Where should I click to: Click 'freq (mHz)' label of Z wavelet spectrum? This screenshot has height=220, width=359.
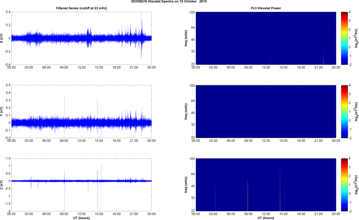pyautogui.click(x=186, y=185)
